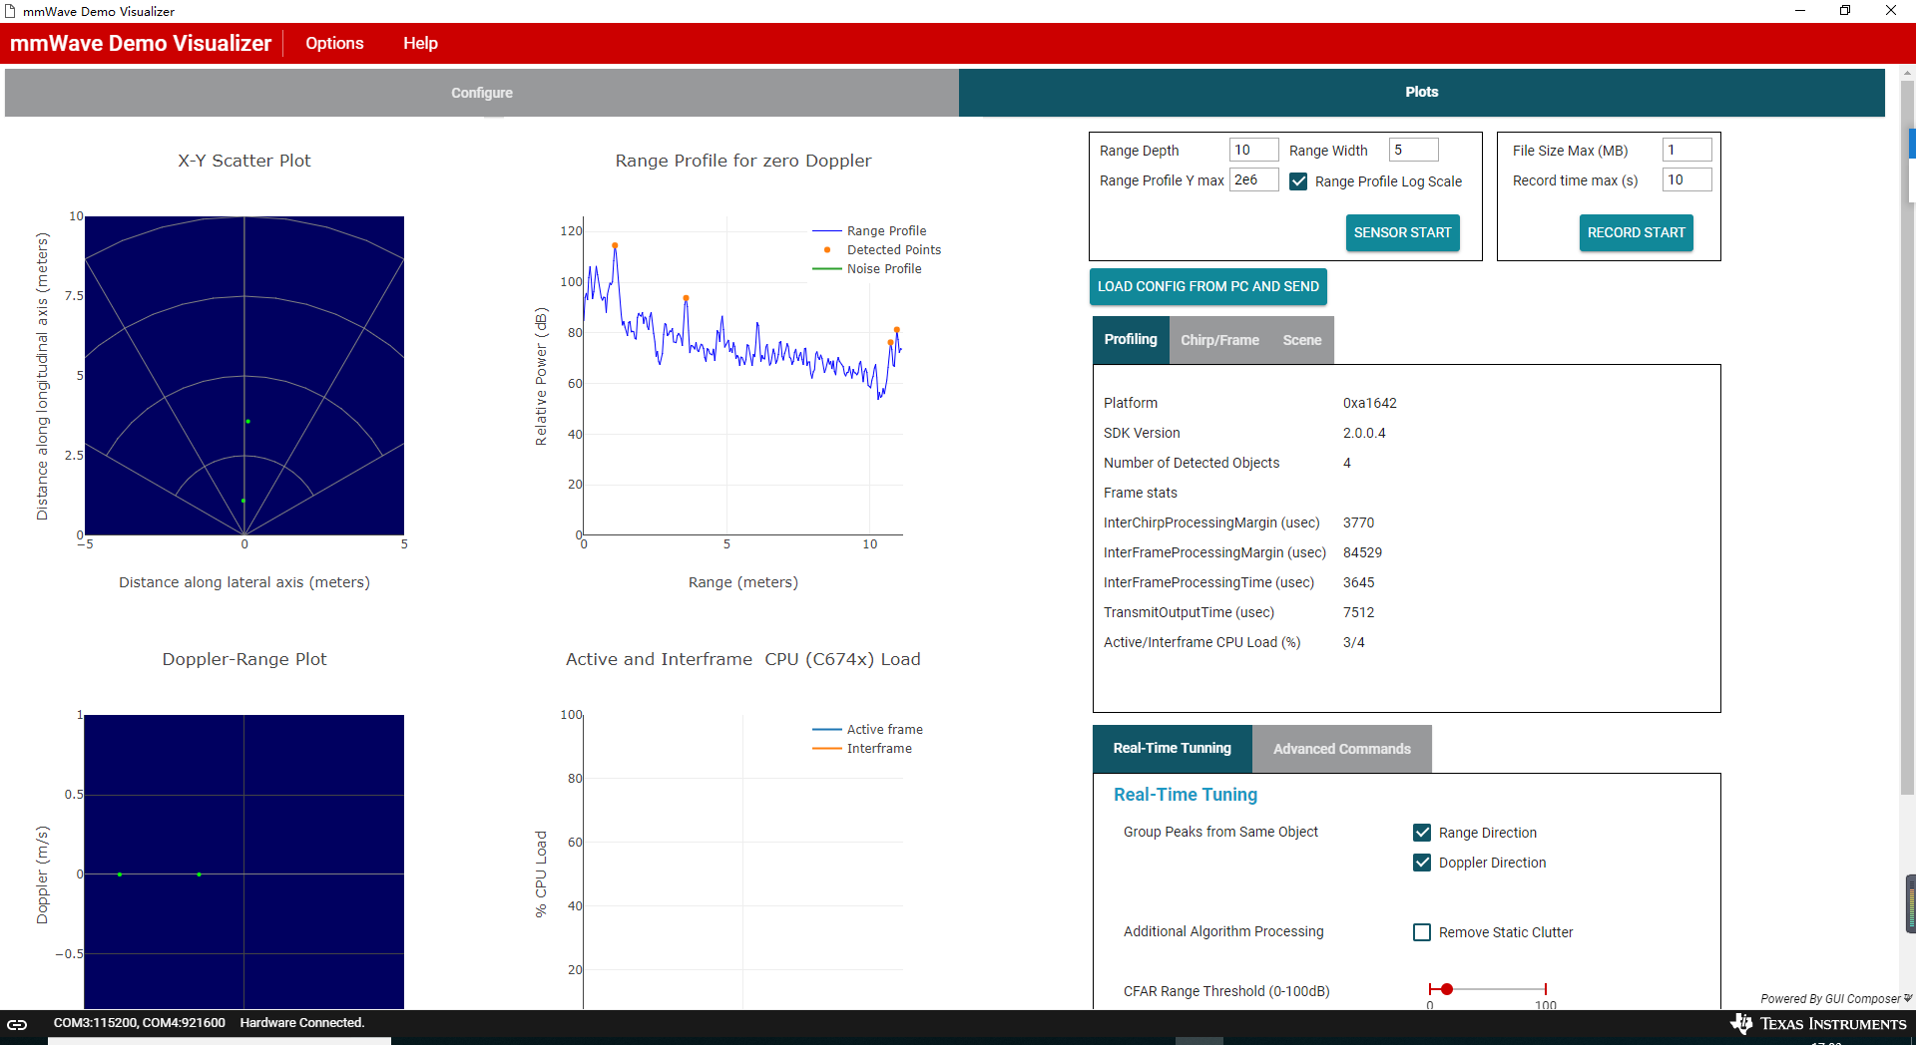The width and height of the screenshot is (1916, 1045).
Task: Click the COM3:115200, COM4:921600 status text
Action: (x=140, y=1023)
